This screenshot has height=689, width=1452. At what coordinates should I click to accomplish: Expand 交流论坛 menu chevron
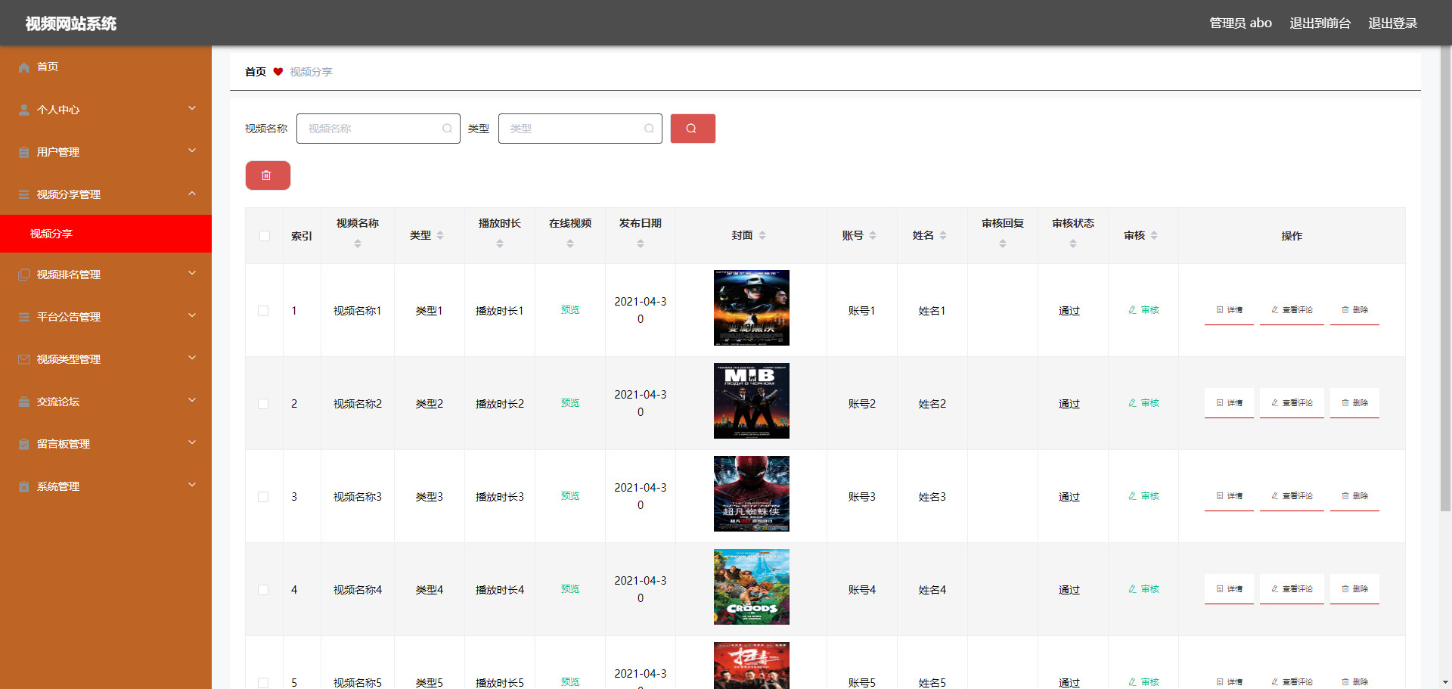192,400
